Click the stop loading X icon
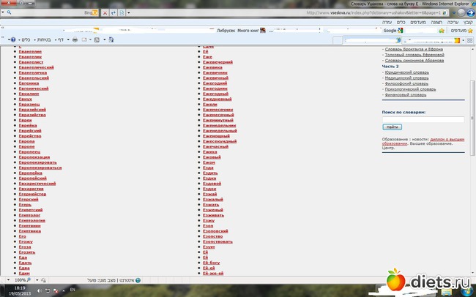This screenshot has width=476, height=297. coord(105,13)
